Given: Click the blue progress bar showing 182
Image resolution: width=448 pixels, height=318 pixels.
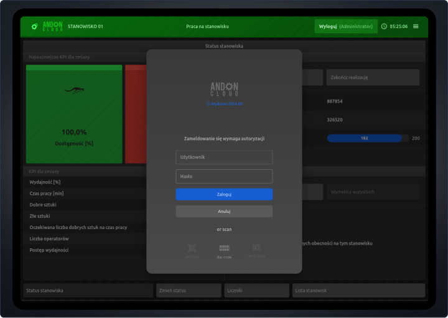Looking at the screenshot, I should point(365,138).
